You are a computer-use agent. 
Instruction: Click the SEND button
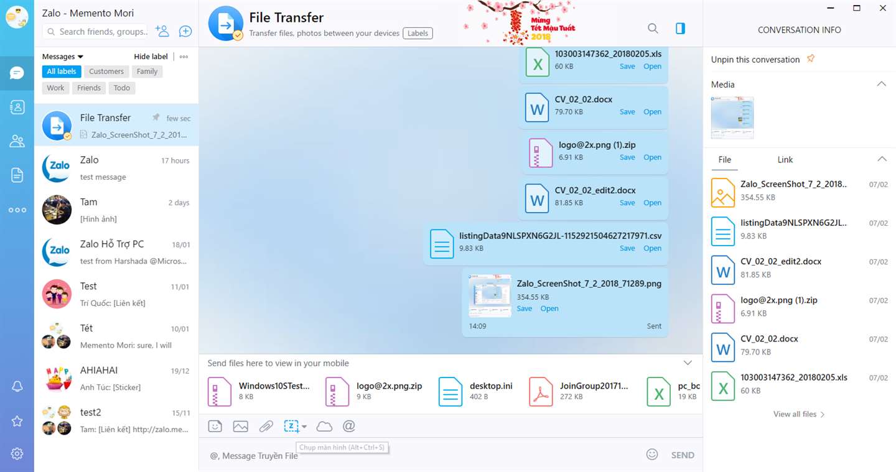click(x=683, y=455)
